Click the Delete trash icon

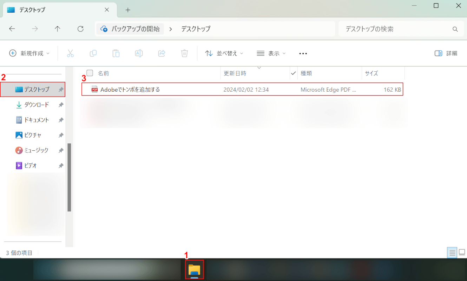pos(184,53)
